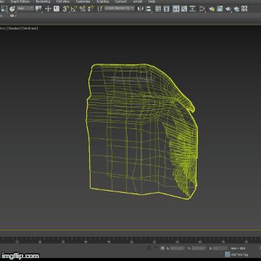Click the Isolate Selection toggle icon
Screen dimensions: 261x261
149,248
